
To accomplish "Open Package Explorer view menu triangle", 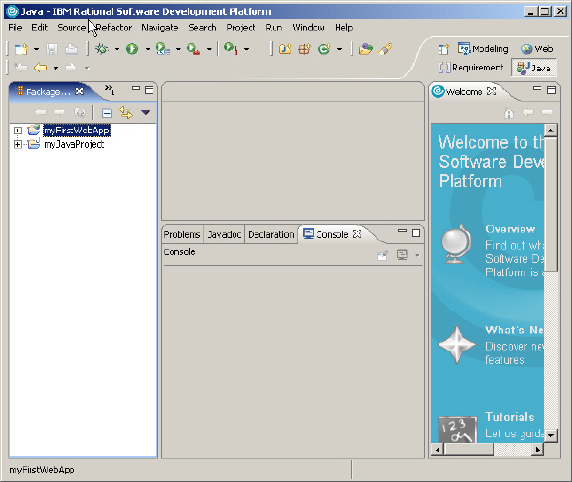I will 146,112.
